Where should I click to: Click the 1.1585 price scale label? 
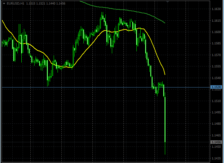pos(216,43)
